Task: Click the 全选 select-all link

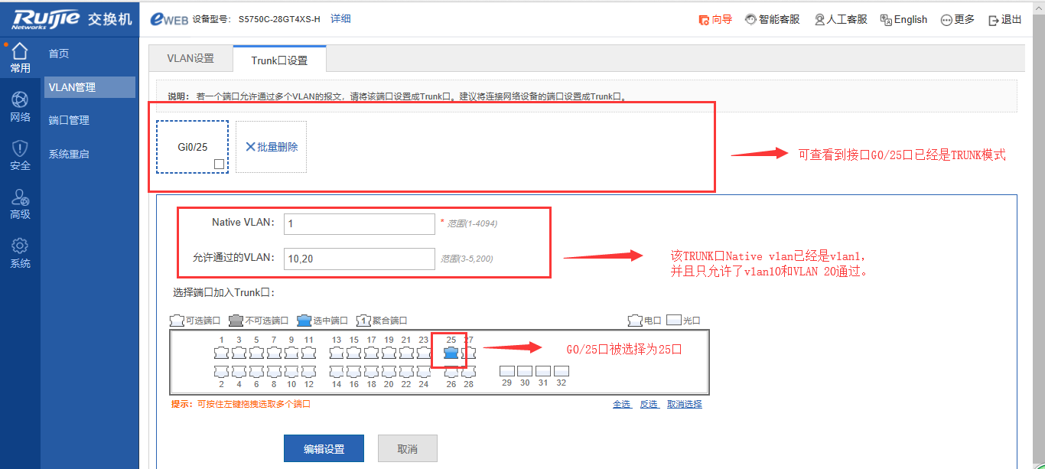Action: (x=621, y=404)
